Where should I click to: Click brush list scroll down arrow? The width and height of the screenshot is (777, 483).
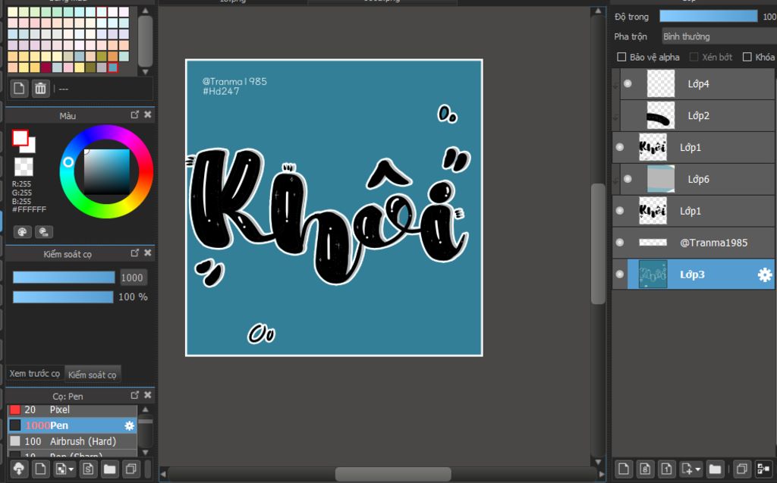point(145,452)
